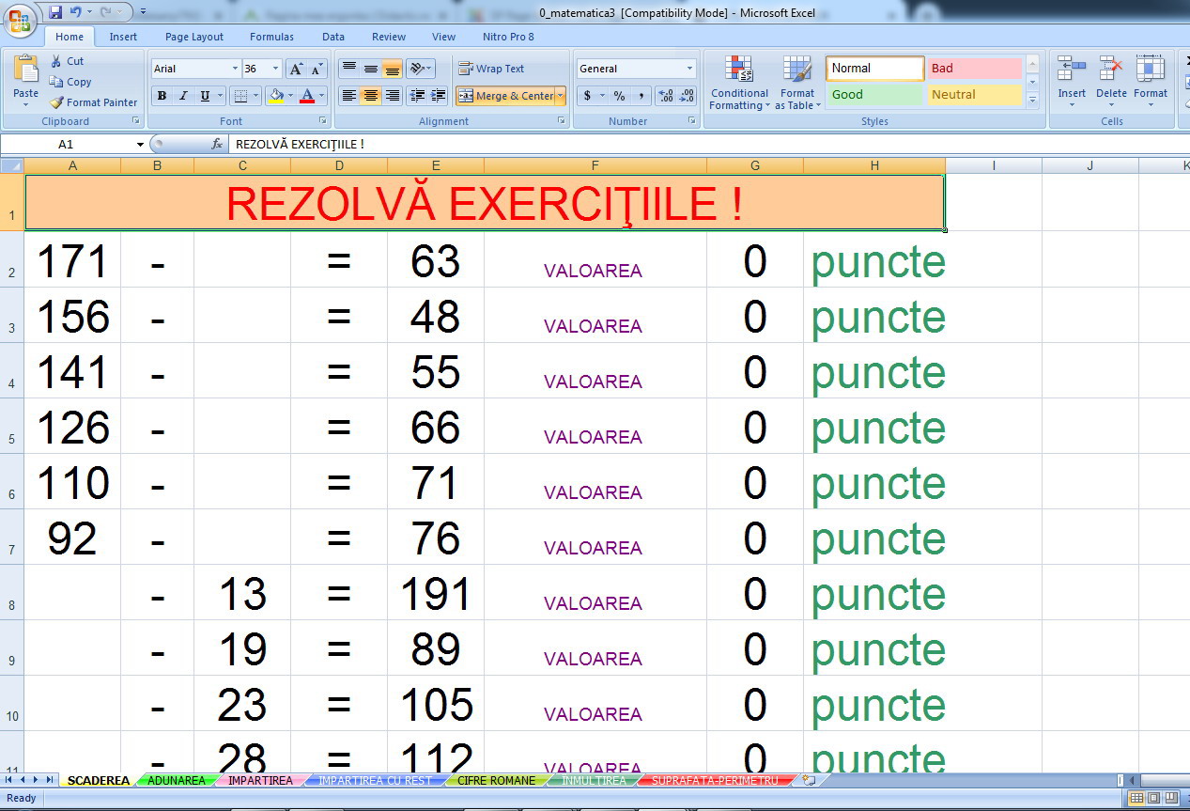Click the Fill Color bucket swatch
Screen dimensions: 1190x811
pos(275,96)
